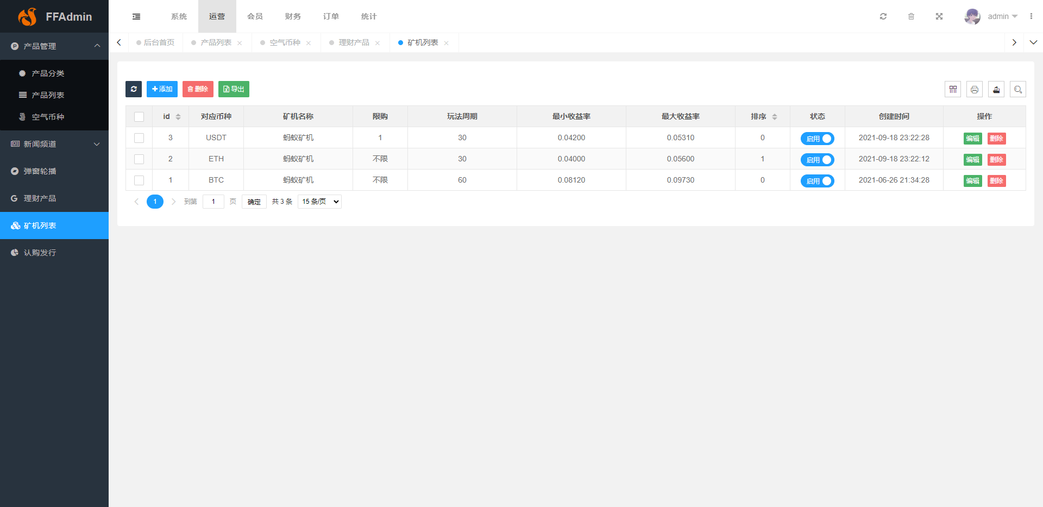
Task: Switch to 系统 top menu
Action: pyautogui.click(x=179, y=16)
